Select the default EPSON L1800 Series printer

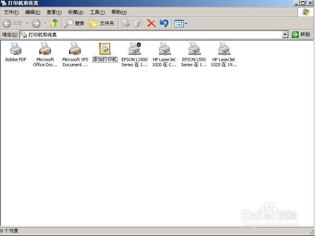[x=134, y=49]
